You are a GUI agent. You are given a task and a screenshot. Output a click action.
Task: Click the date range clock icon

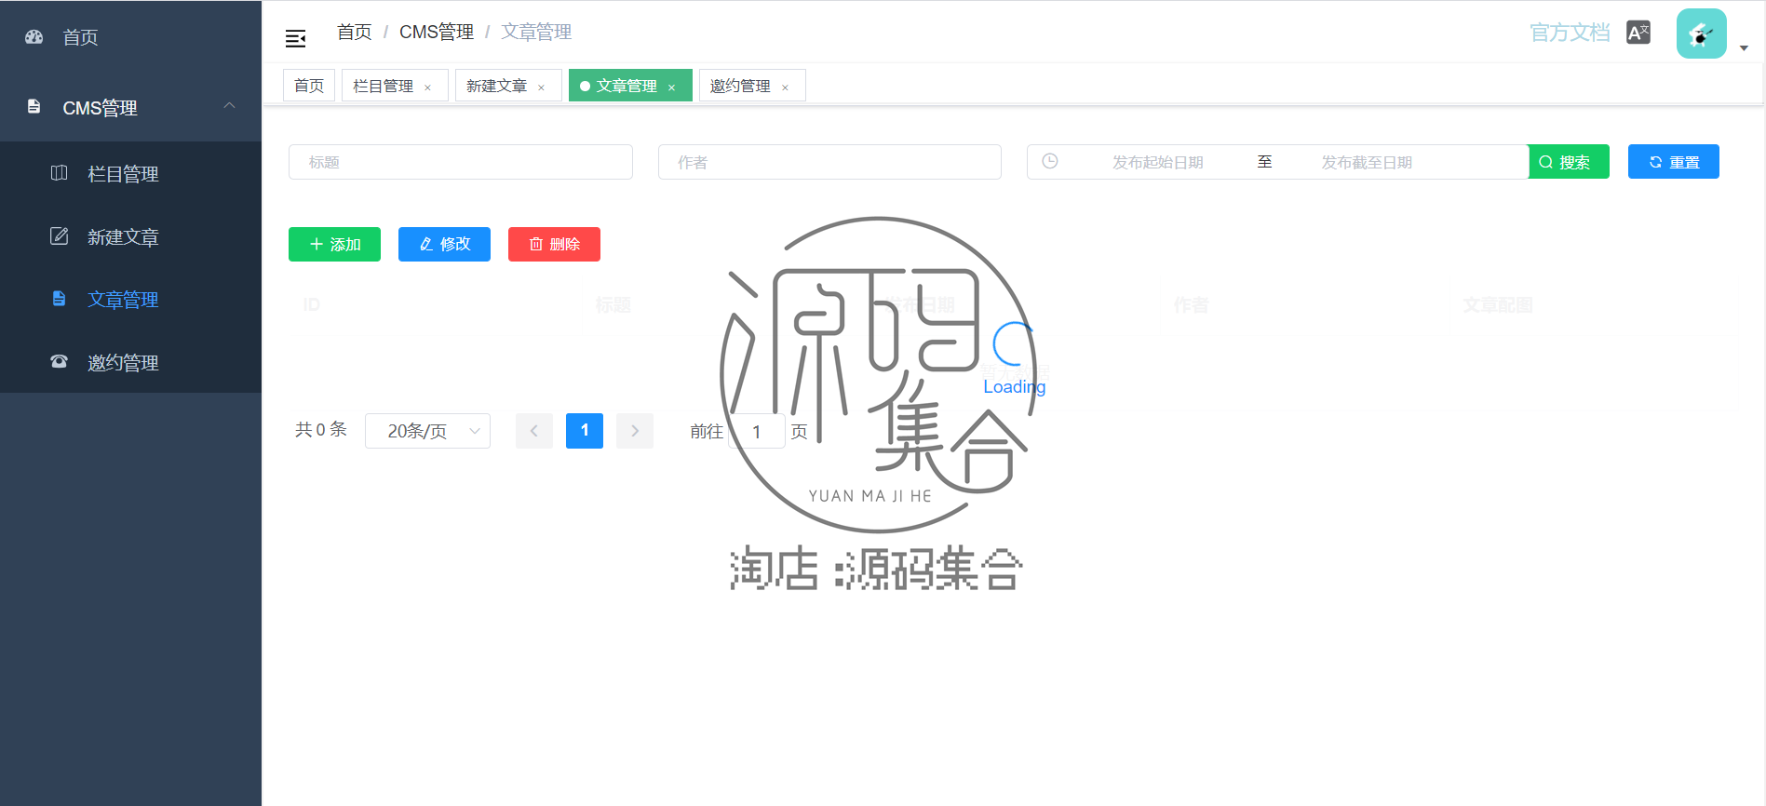point(1050,161)
